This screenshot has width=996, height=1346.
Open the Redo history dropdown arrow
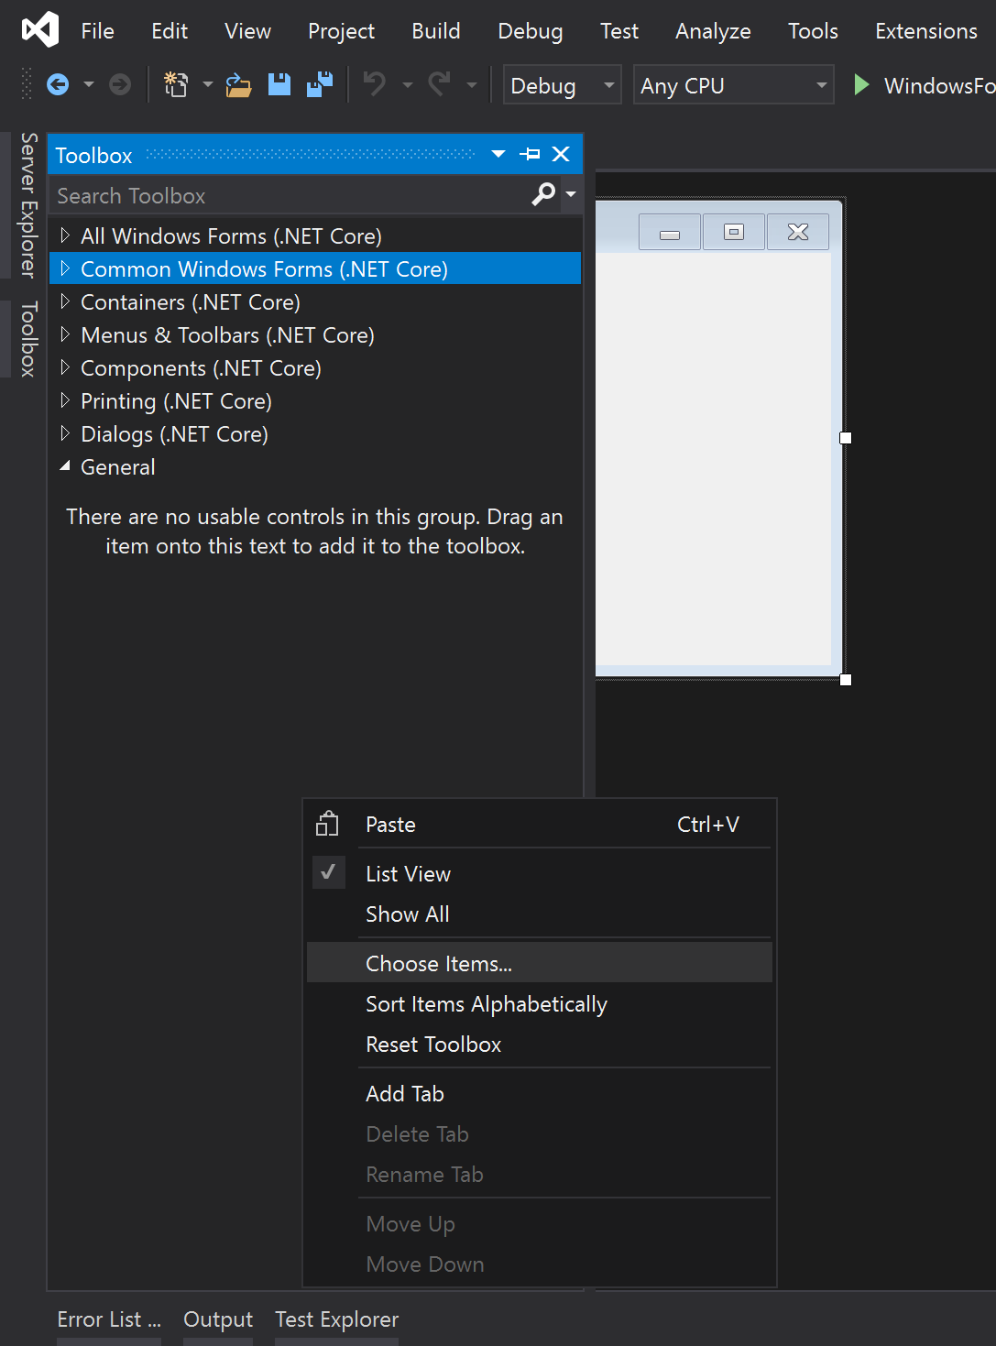472,85
